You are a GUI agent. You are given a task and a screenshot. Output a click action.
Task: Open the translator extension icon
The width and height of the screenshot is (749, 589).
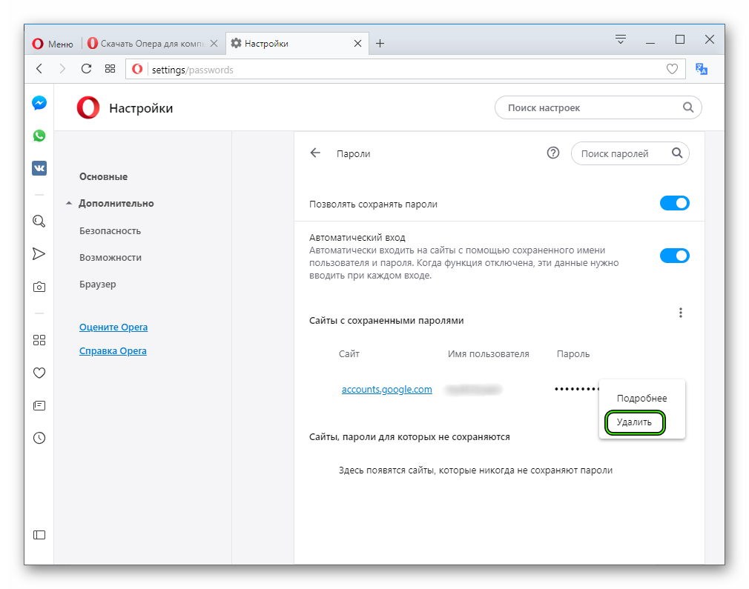pyautogui.click(x=702, y=69)
